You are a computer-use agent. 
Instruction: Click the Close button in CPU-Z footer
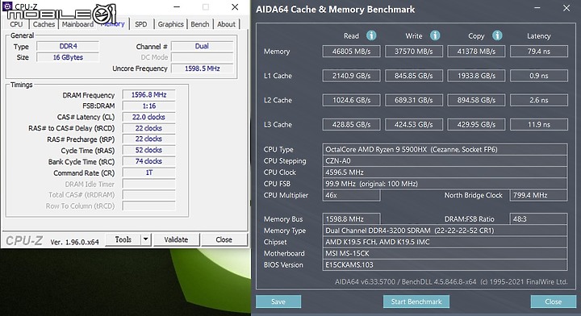click(x=224, y=239)
